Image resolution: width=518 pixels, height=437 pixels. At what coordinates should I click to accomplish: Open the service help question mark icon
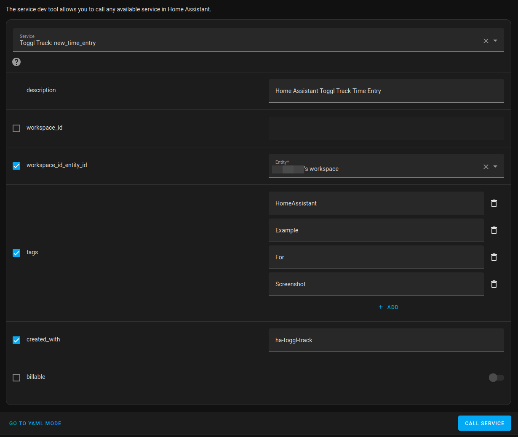[x=16, y=62]
